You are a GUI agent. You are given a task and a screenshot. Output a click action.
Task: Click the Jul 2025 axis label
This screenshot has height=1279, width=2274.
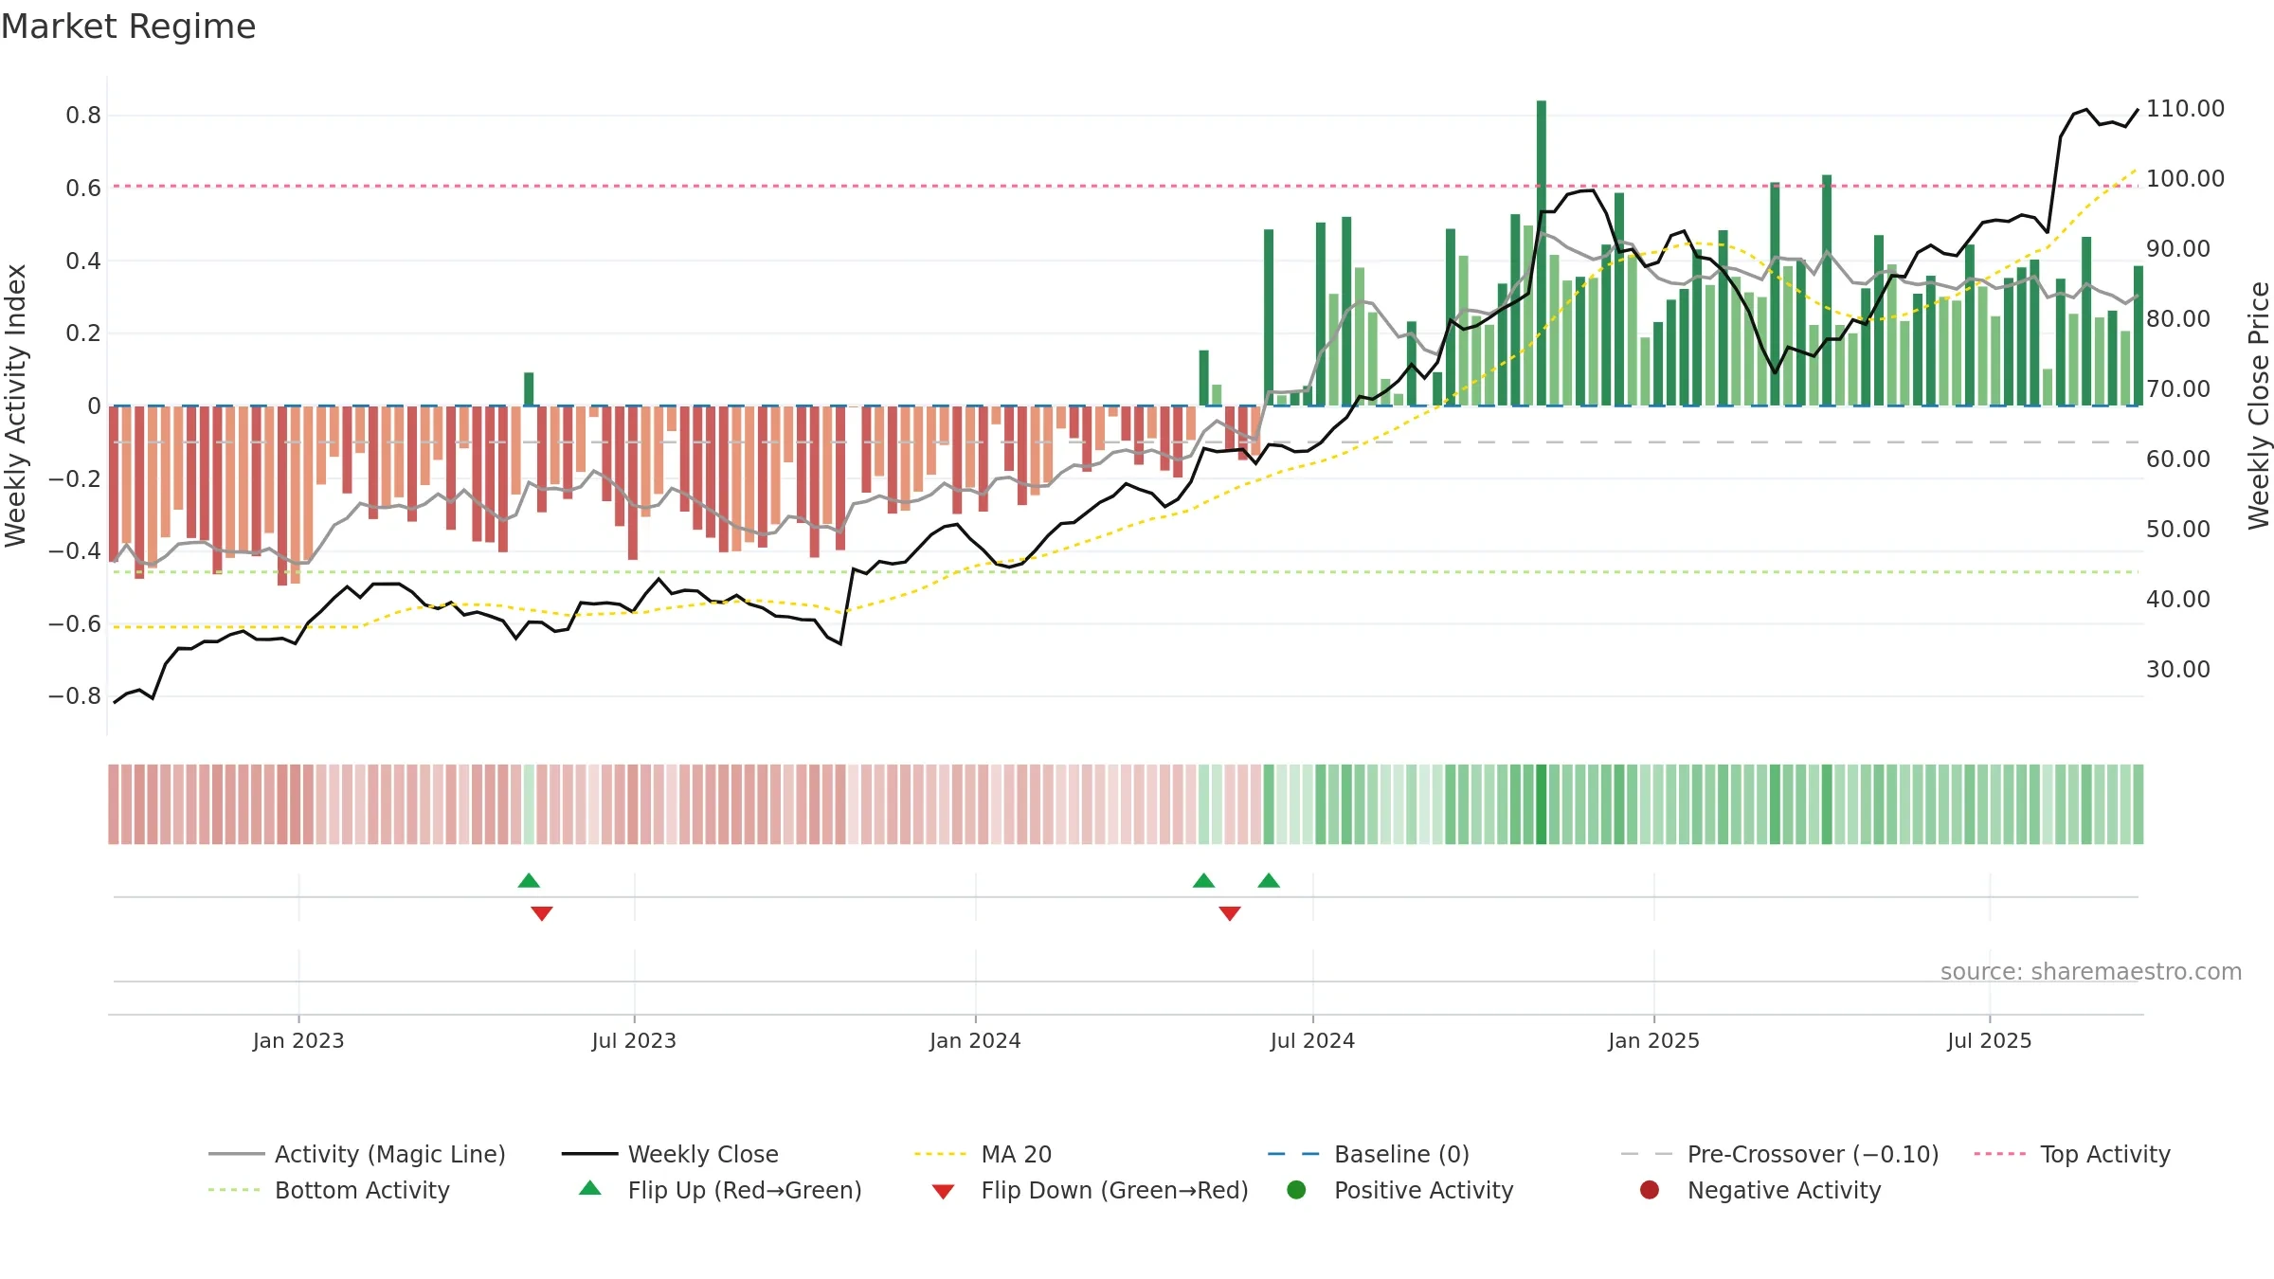click(x=1989, y=1040)
